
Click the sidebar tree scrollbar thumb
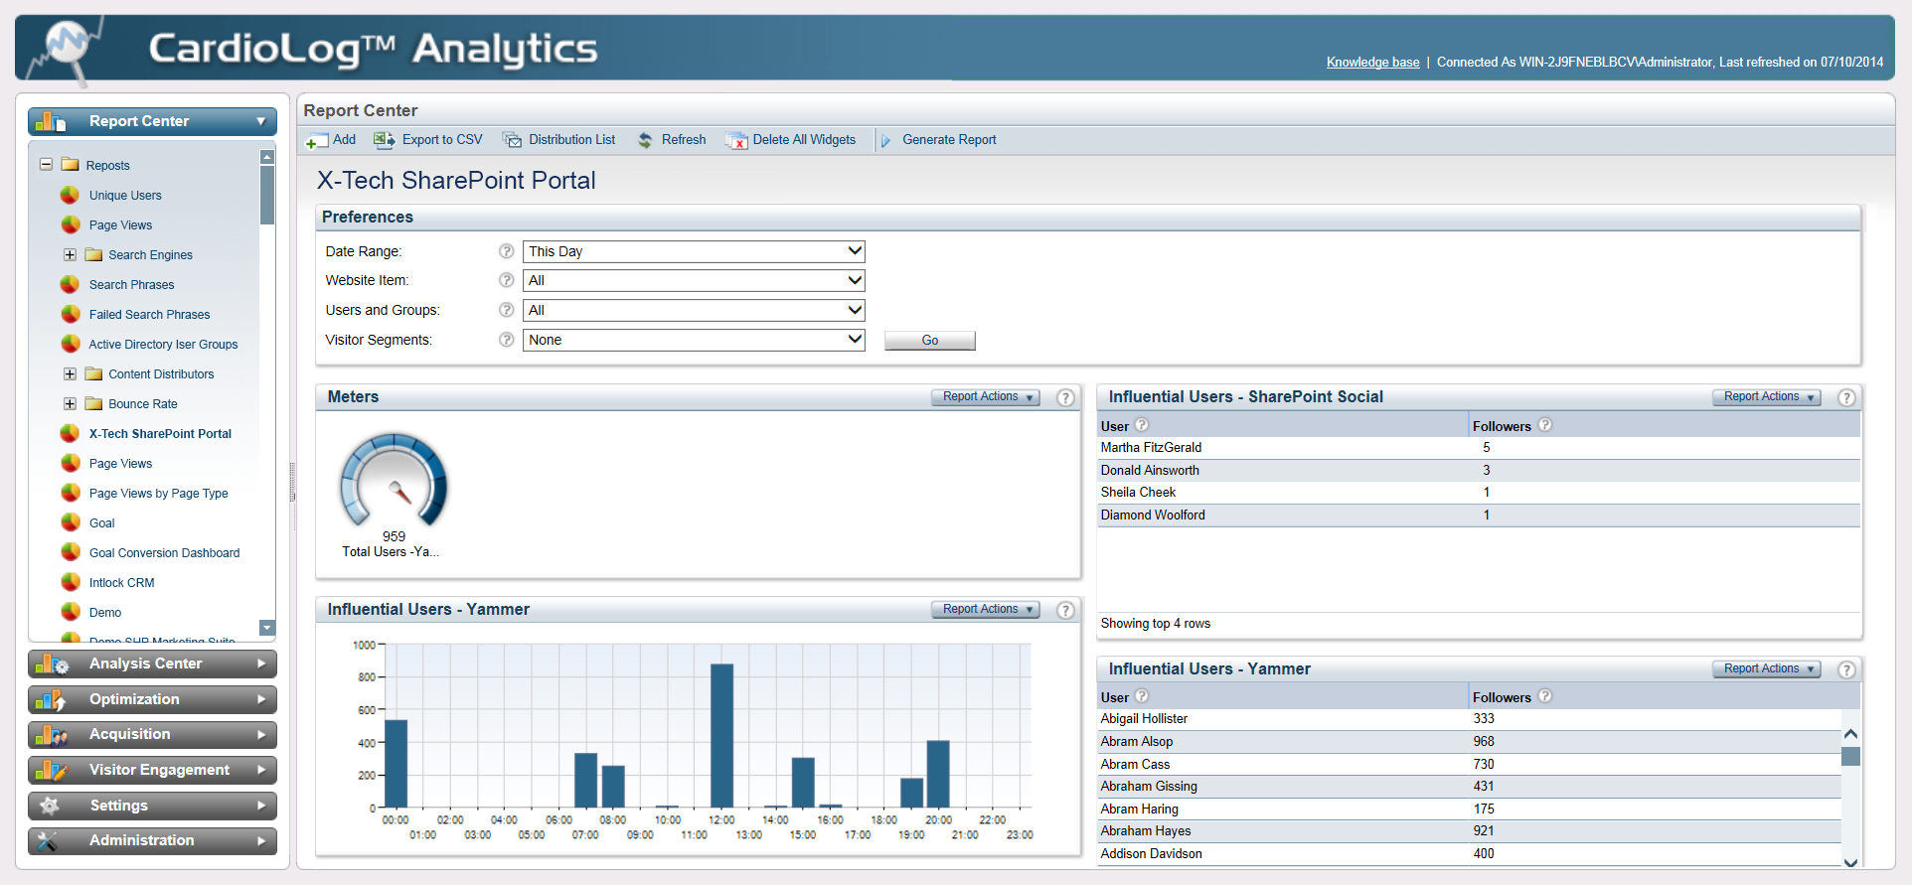point(267,195)
